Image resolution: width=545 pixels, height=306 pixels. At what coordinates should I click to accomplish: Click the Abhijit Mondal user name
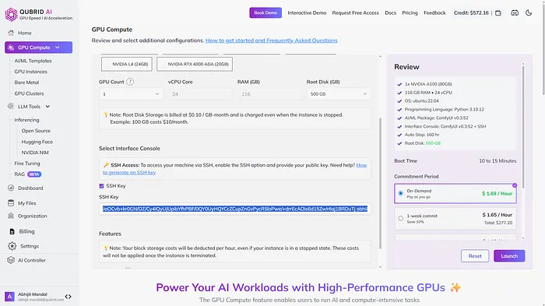tap(33, 294)
